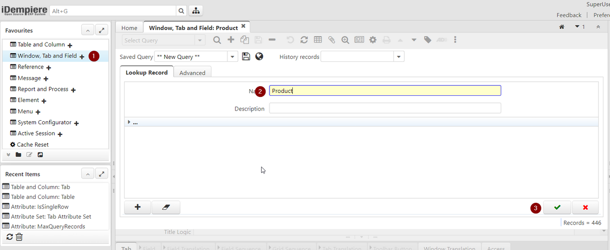This screenshot has height=250, width=610.
Task: Open the menu tree icon beside search
Action: pyautogui.click(x=196, y=11)
